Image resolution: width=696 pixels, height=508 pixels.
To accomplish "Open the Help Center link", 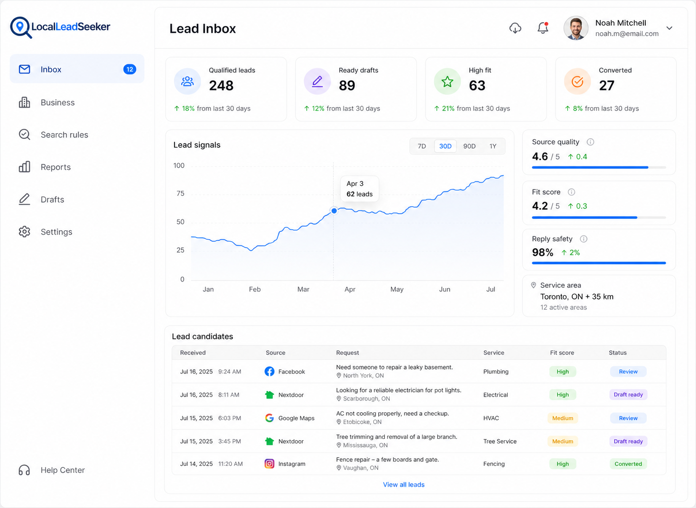I will (x=52, y=470).
